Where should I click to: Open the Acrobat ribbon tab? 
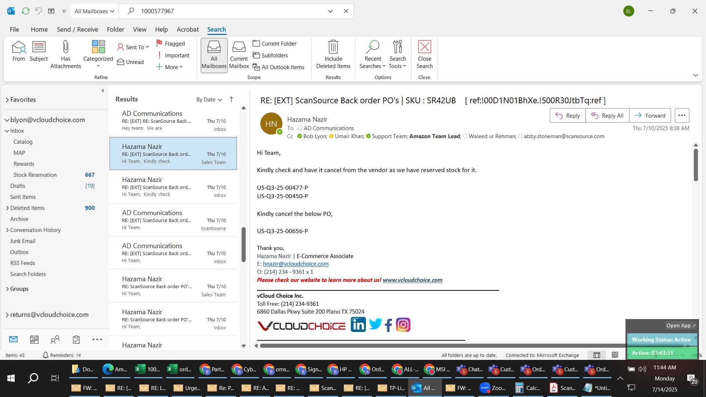coord(188,29)
